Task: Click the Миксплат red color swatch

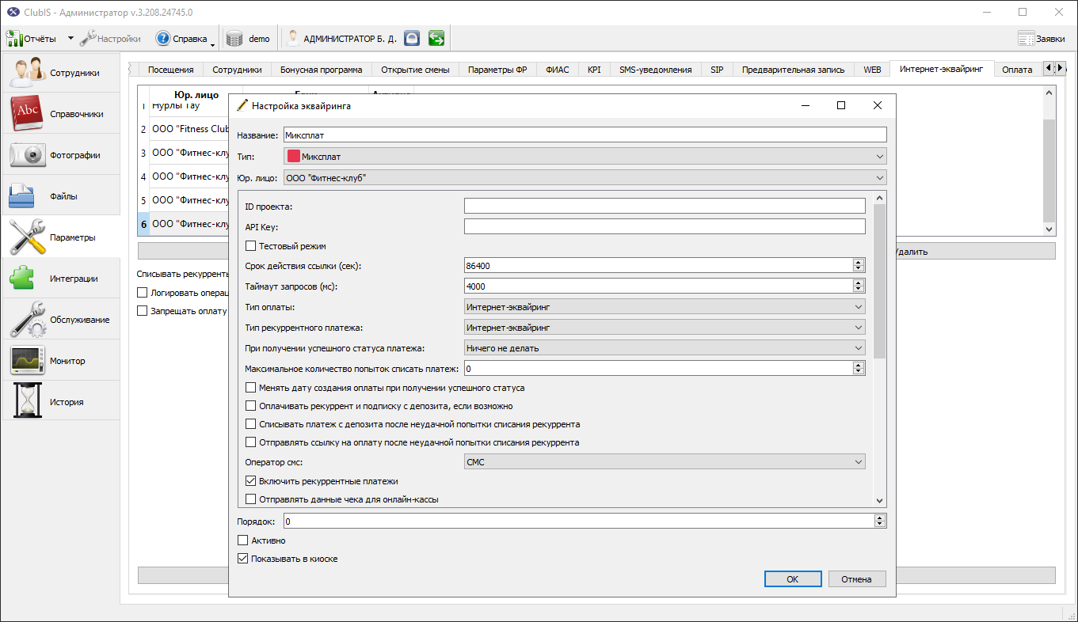Action: click(x=293, y=157)
